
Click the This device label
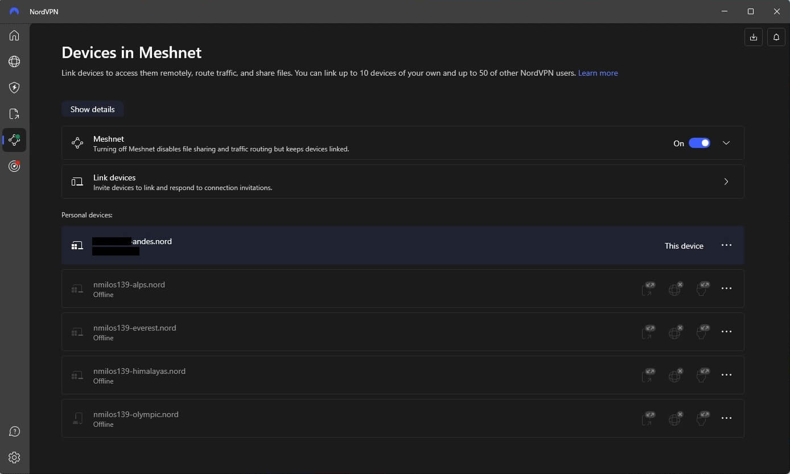[x=684, y=246]
